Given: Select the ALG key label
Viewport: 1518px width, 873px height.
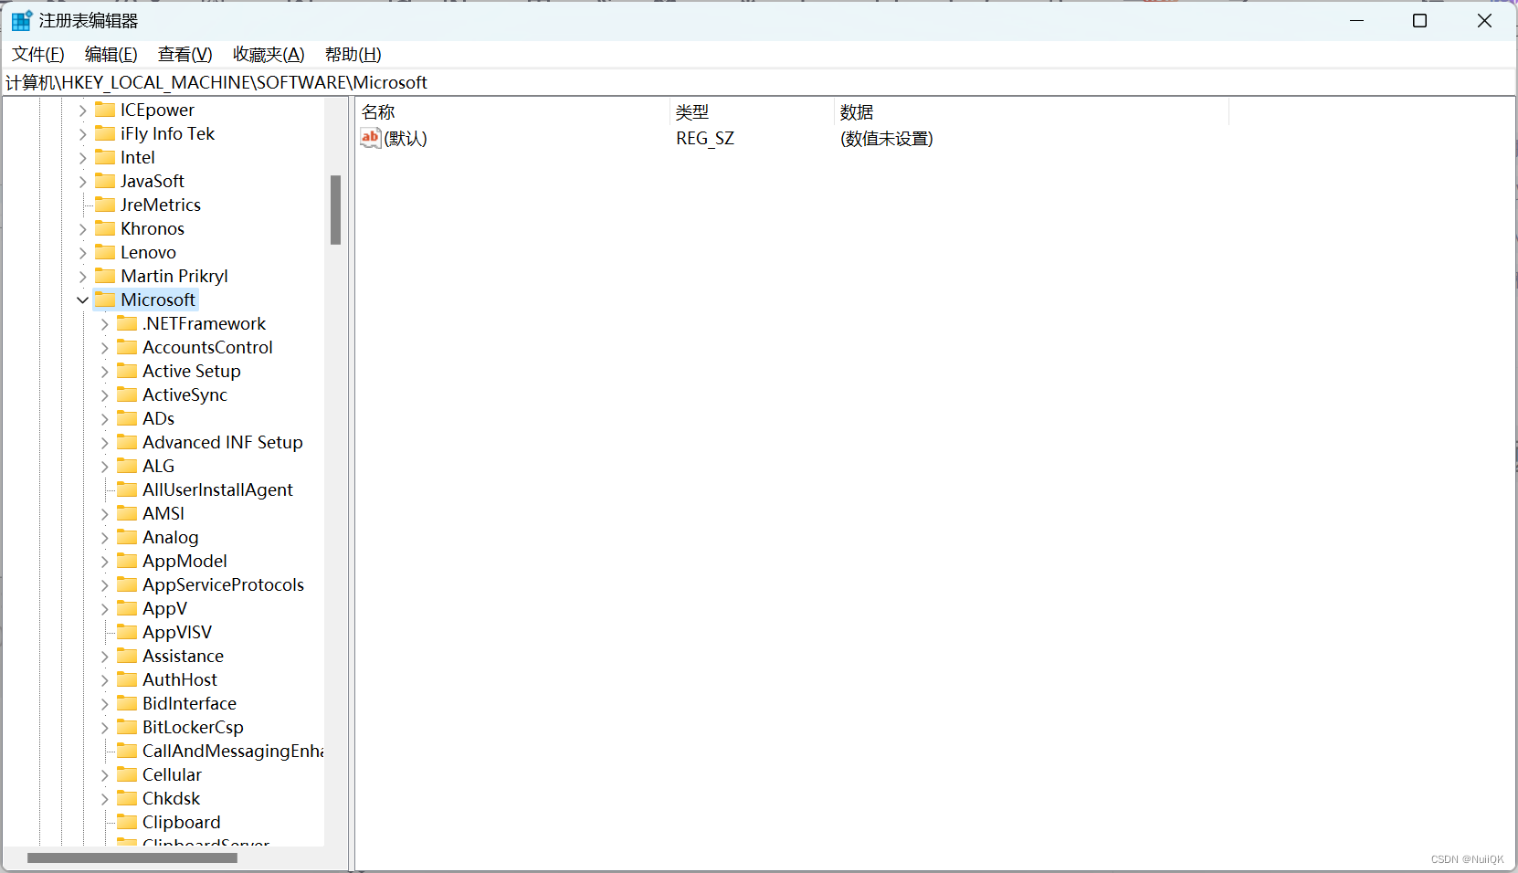Looking at the screenshot, I should tap(158, 466).
